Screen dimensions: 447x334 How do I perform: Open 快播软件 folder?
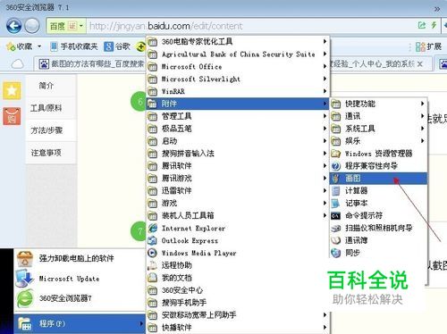pyautogui.click(x=238, y=328)
